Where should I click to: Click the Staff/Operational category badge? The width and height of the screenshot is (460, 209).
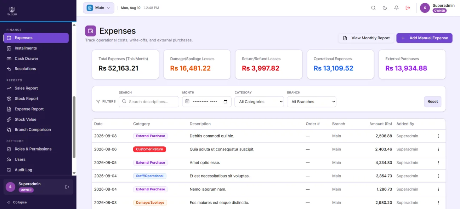click(x=150, y=176)
